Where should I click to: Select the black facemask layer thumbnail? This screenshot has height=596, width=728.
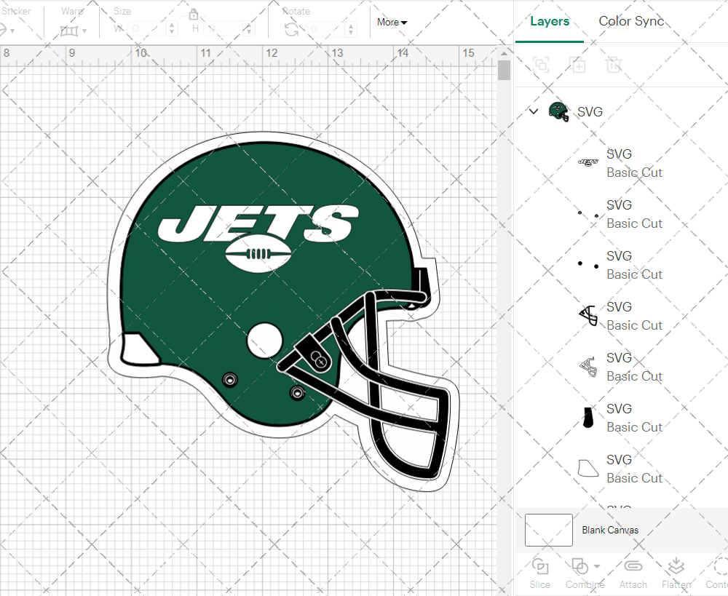[x=588, y=316]
